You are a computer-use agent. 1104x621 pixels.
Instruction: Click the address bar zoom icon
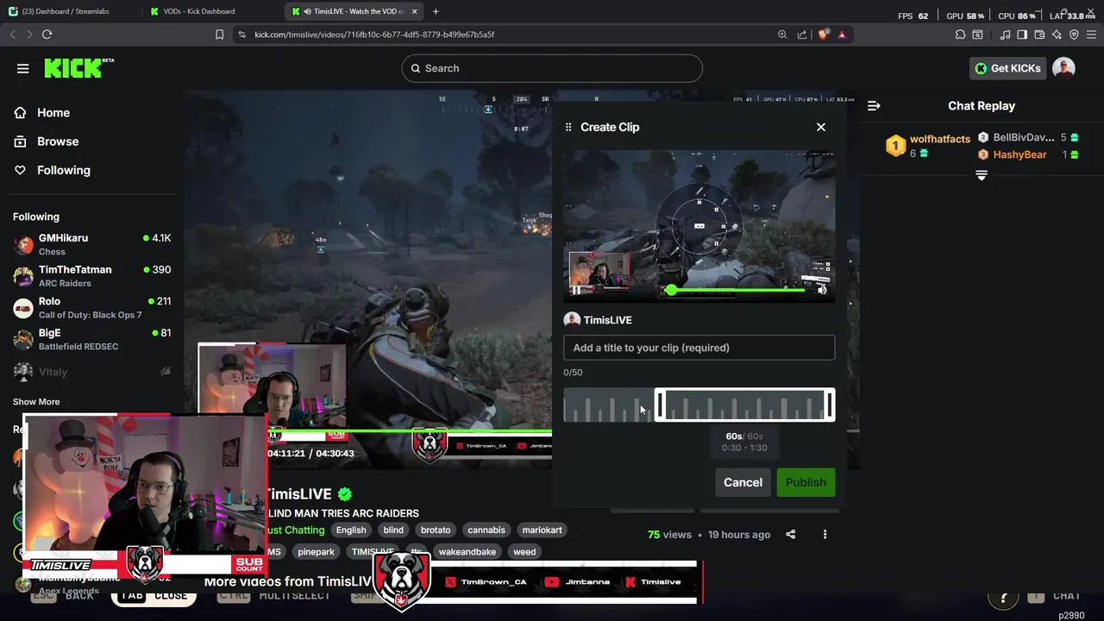coord(782,34)
